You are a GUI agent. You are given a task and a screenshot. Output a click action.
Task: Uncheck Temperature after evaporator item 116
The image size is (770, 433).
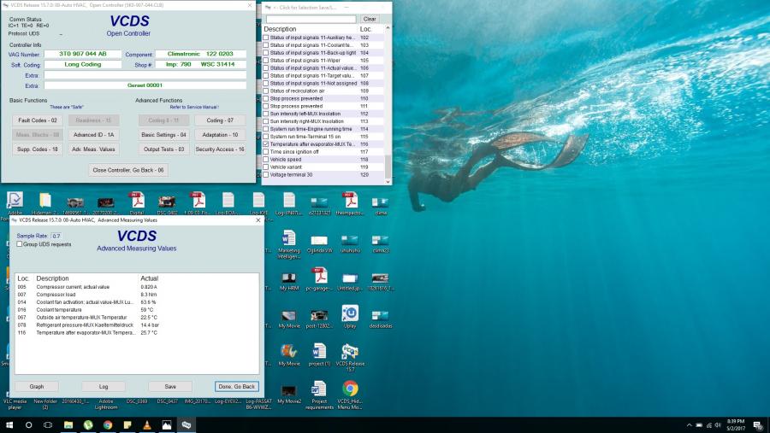[265, 144]
